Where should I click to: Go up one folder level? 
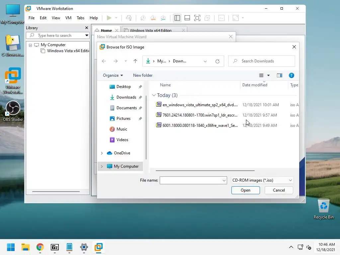135,61
